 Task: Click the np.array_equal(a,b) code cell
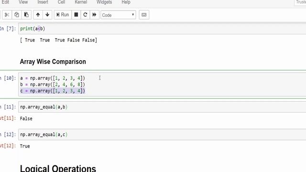[162, 107]
